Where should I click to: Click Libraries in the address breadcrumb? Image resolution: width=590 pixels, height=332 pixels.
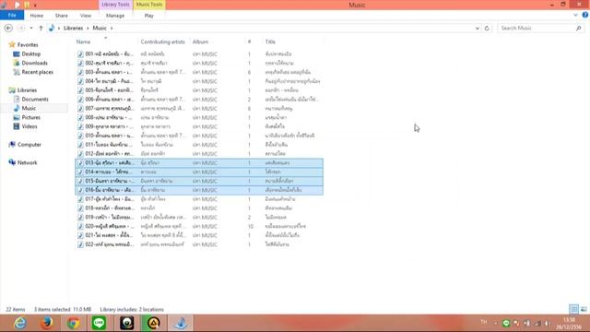(73, 28)
